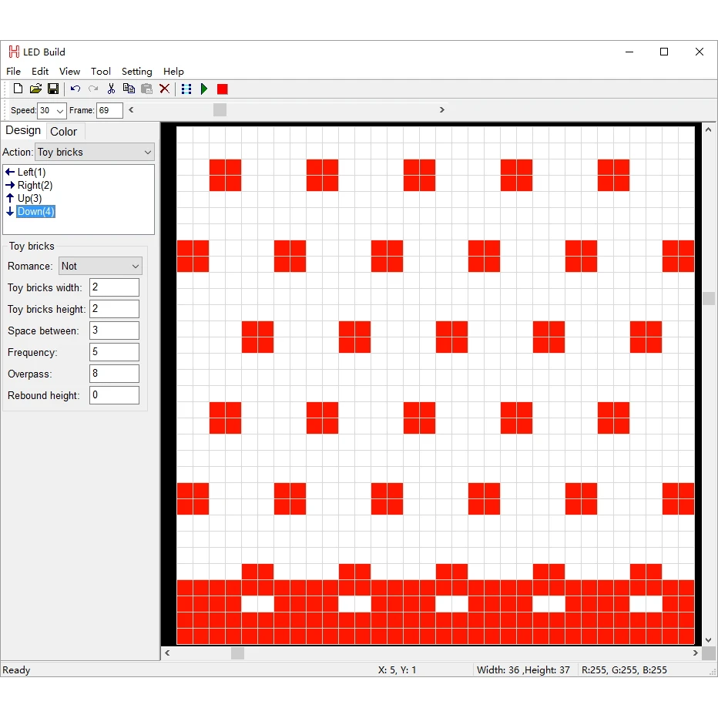Click canvas vertical scrollbar down arrow
The width and height of the screenshot is (718, 718).
pos(709,640)
